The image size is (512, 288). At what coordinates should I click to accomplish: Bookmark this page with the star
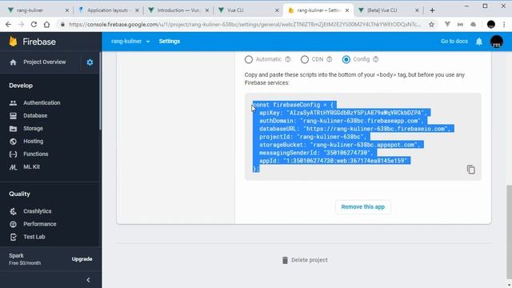(x=431, y=25)
